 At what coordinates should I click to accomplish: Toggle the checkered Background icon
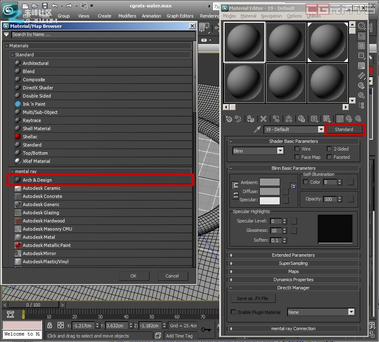click(x=361, y=46)
